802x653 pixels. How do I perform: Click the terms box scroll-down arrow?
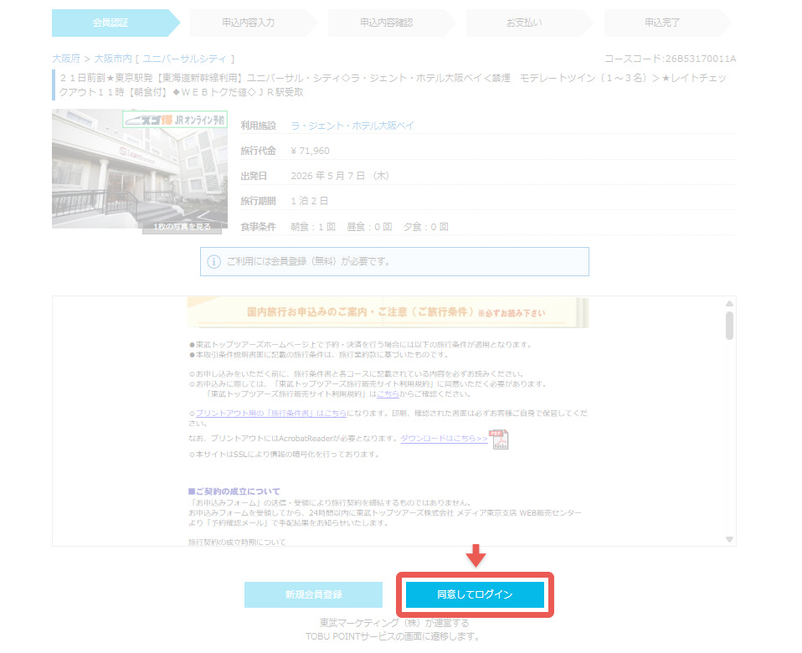tap(729, 539)
